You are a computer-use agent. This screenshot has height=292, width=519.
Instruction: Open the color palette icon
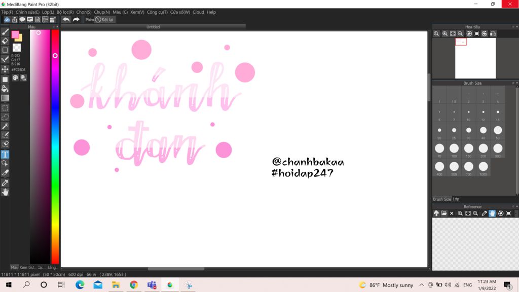[x=15, y=78]
